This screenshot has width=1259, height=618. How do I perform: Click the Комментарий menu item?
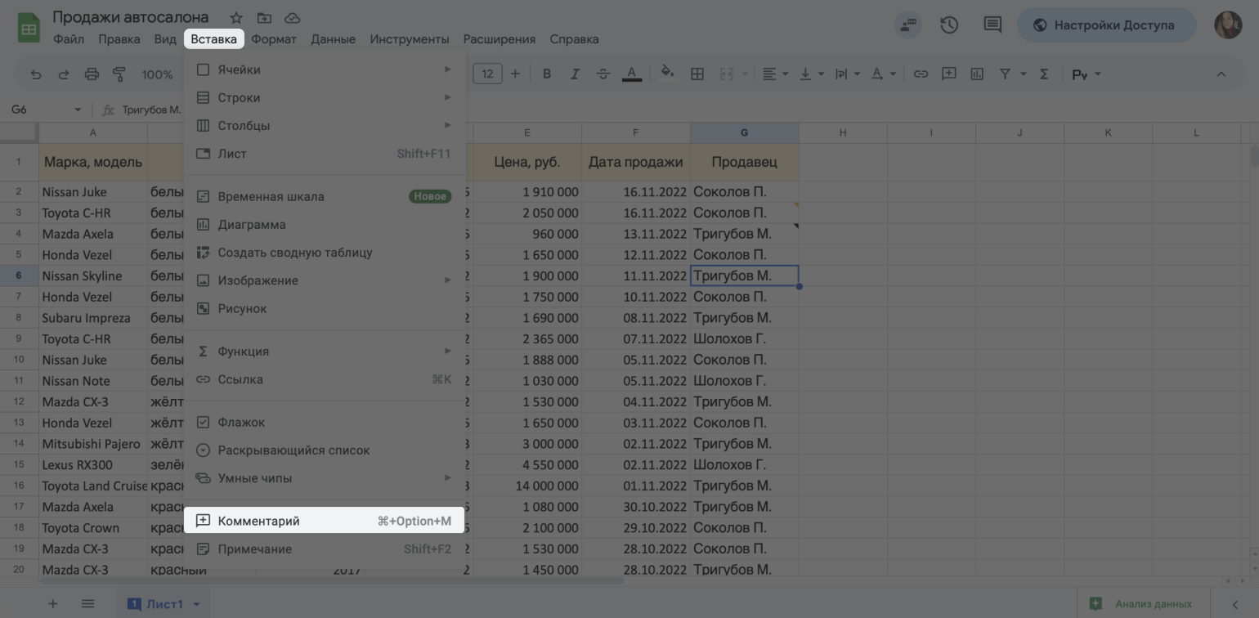(x=258, y=521)
